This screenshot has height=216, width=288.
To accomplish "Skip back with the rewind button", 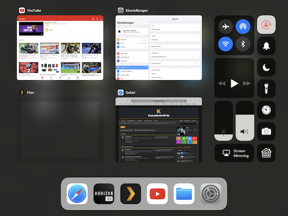I will click(x=222, y=84).
